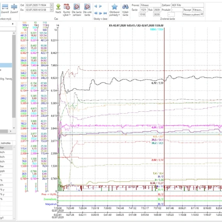Click the 7:42:48 time axis label
This screenshot has height=222, width=222.
click(x=120, y=208)
